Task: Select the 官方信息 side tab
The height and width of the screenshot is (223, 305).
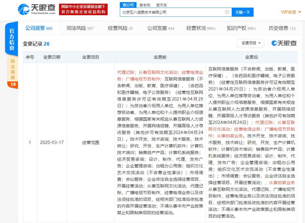Action: click(x=12, y=39)
